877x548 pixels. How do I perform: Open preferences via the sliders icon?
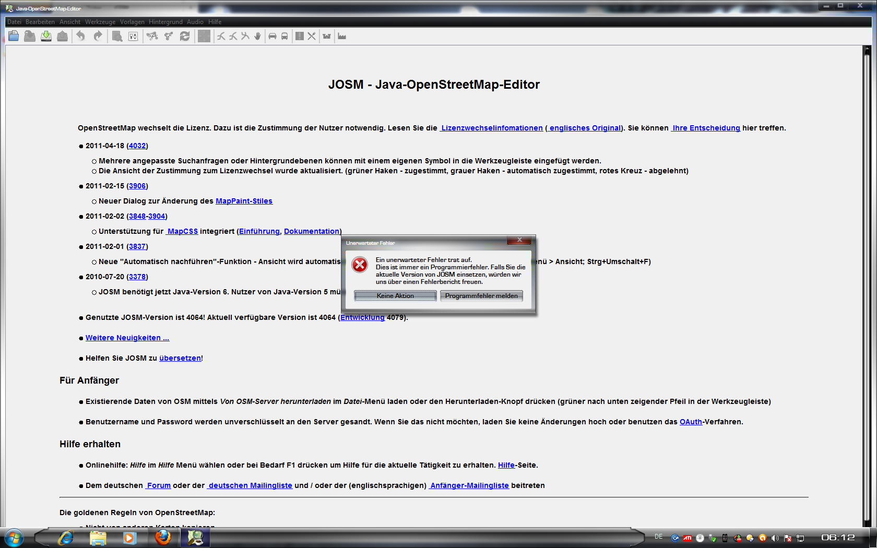(x=133, y=36)
